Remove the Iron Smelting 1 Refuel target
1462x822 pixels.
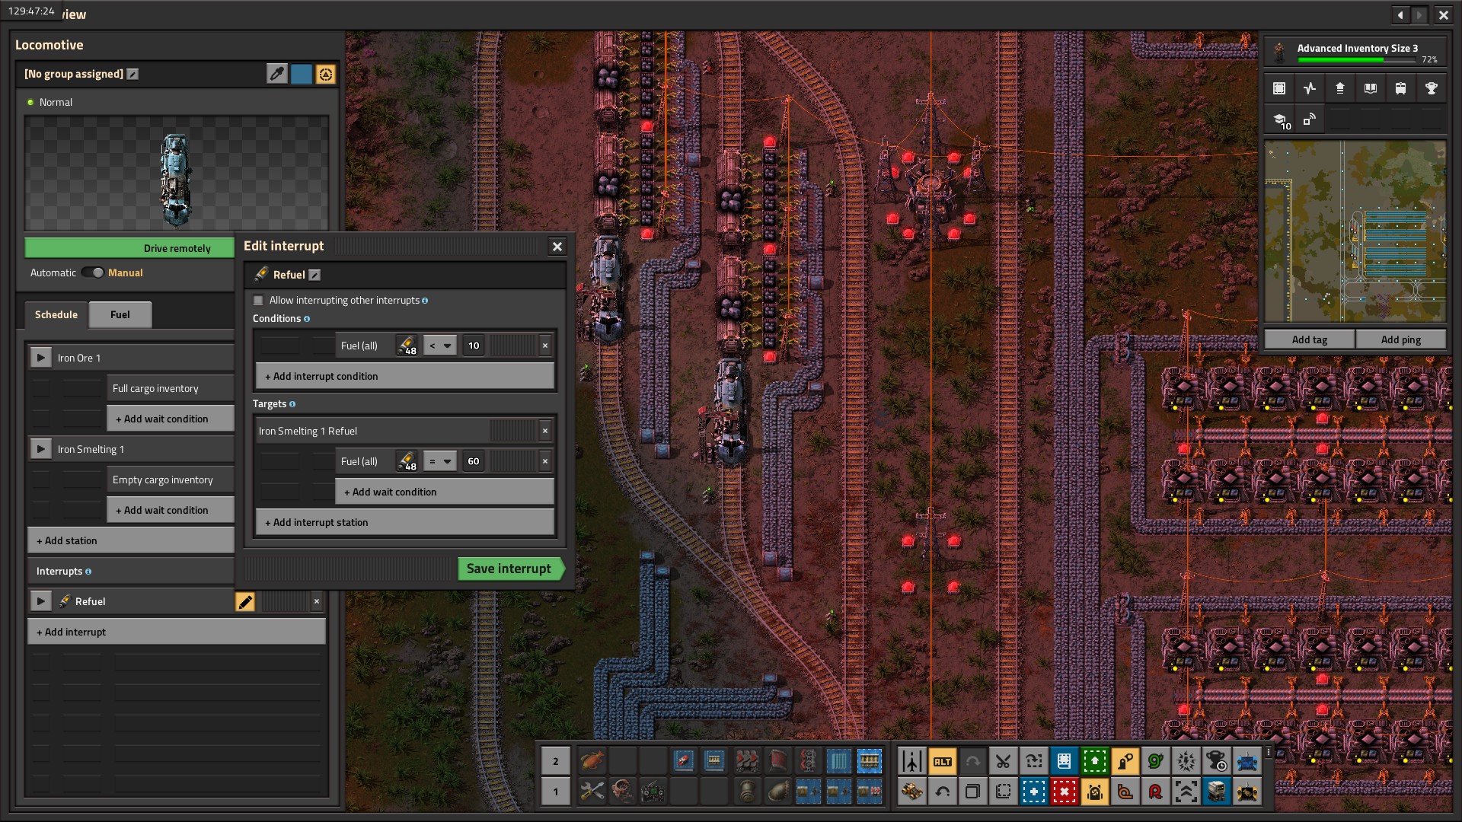click(545, 431)
